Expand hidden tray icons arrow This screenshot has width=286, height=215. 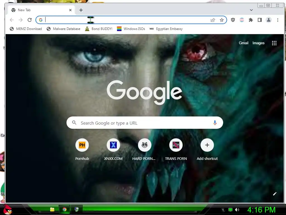point(223,210)
